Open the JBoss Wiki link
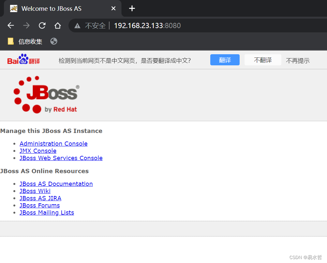The height and width of the screenshot is (263, 327). pyautogui.click(x=35, y=191)
